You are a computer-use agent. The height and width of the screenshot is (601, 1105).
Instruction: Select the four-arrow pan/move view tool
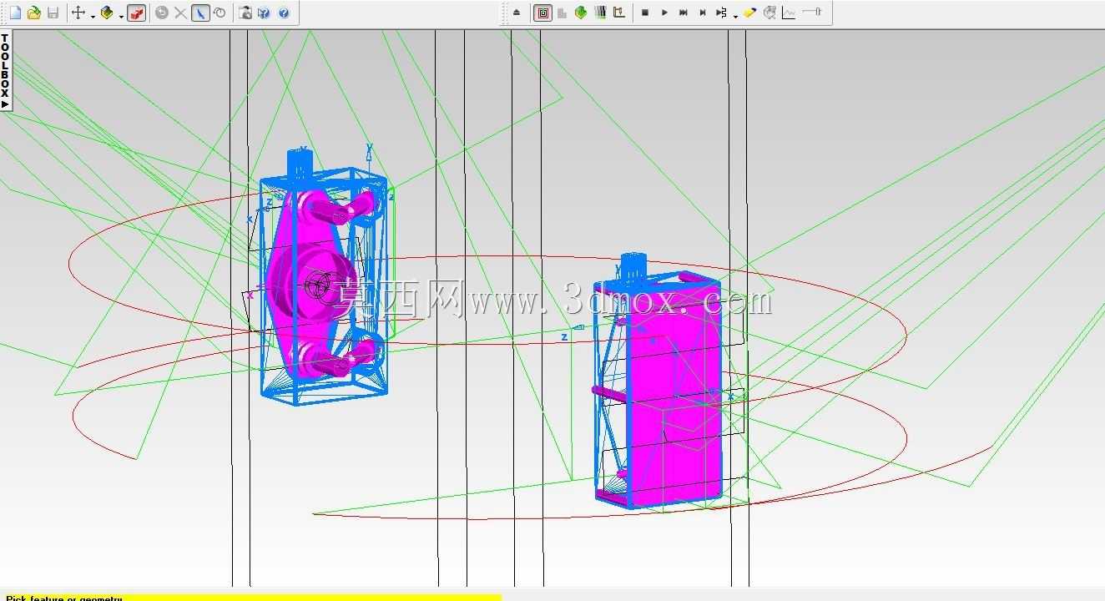tap(78, 13)
